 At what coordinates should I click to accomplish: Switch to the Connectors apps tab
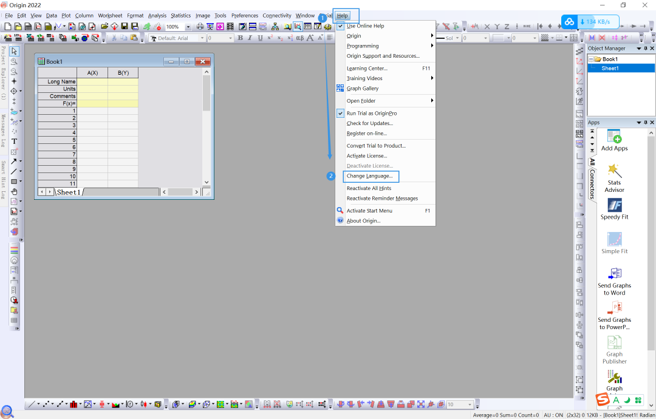coord(592,184)
